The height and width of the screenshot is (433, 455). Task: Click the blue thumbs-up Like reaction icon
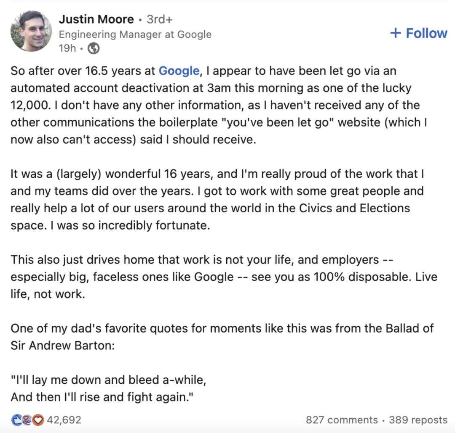click(x=16, y=420)
